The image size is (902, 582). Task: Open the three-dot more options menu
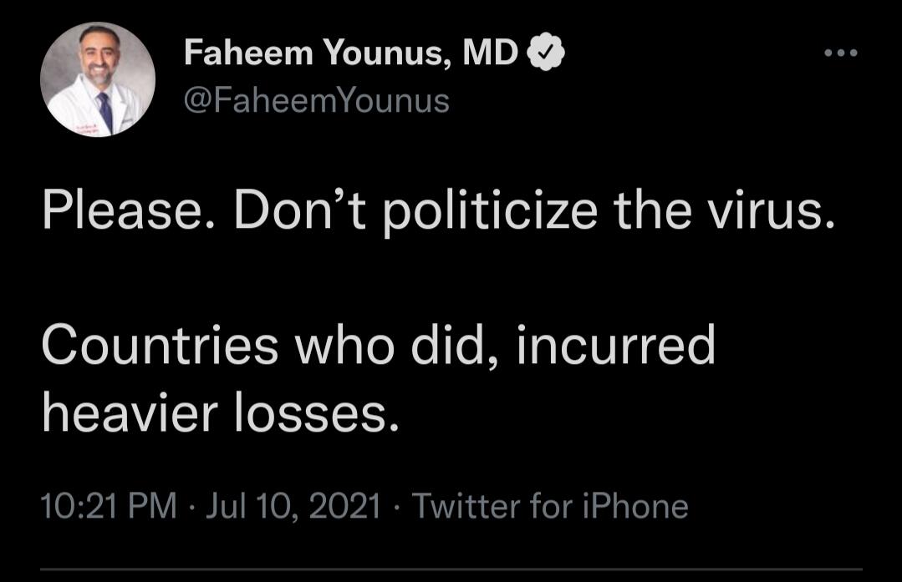(840, 53)
